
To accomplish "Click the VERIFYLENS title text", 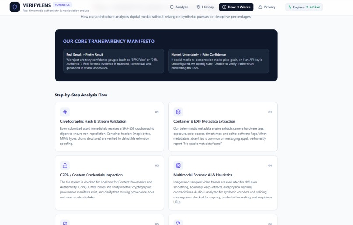I will pos(37,5).
